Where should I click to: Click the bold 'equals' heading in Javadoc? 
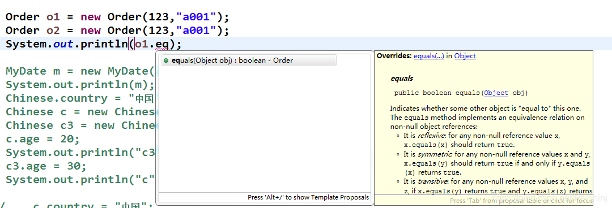coord(402,79)
